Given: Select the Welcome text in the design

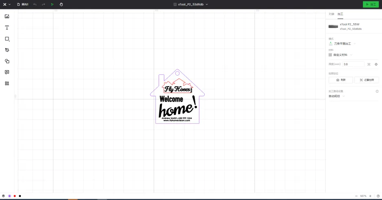Looking at the screenshot, I should click(x=171, y=99).
